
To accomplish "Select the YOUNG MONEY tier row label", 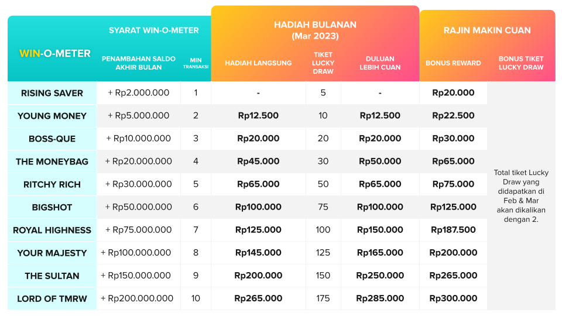I will 52,116.
